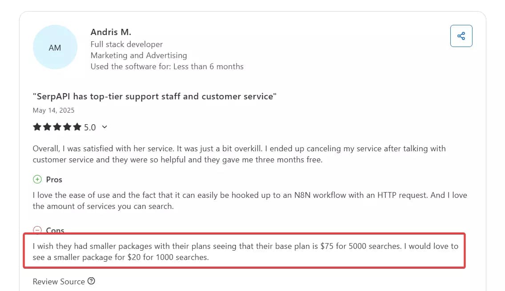Click the overall review summary paragraph
The image size is (505, 291).
coord(239,154)
